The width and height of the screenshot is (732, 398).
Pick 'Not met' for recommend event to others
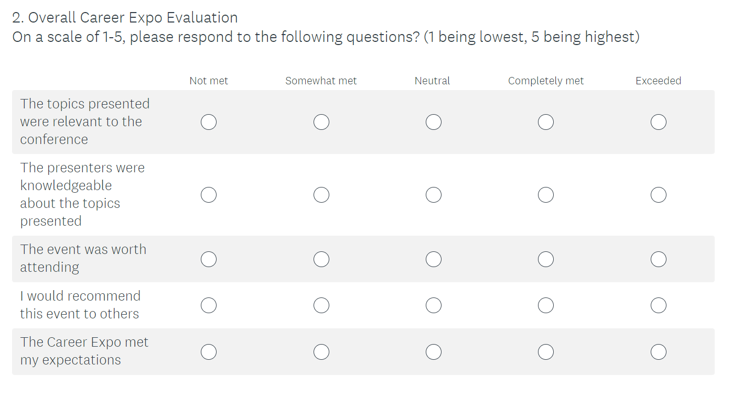tap(209, 305)
